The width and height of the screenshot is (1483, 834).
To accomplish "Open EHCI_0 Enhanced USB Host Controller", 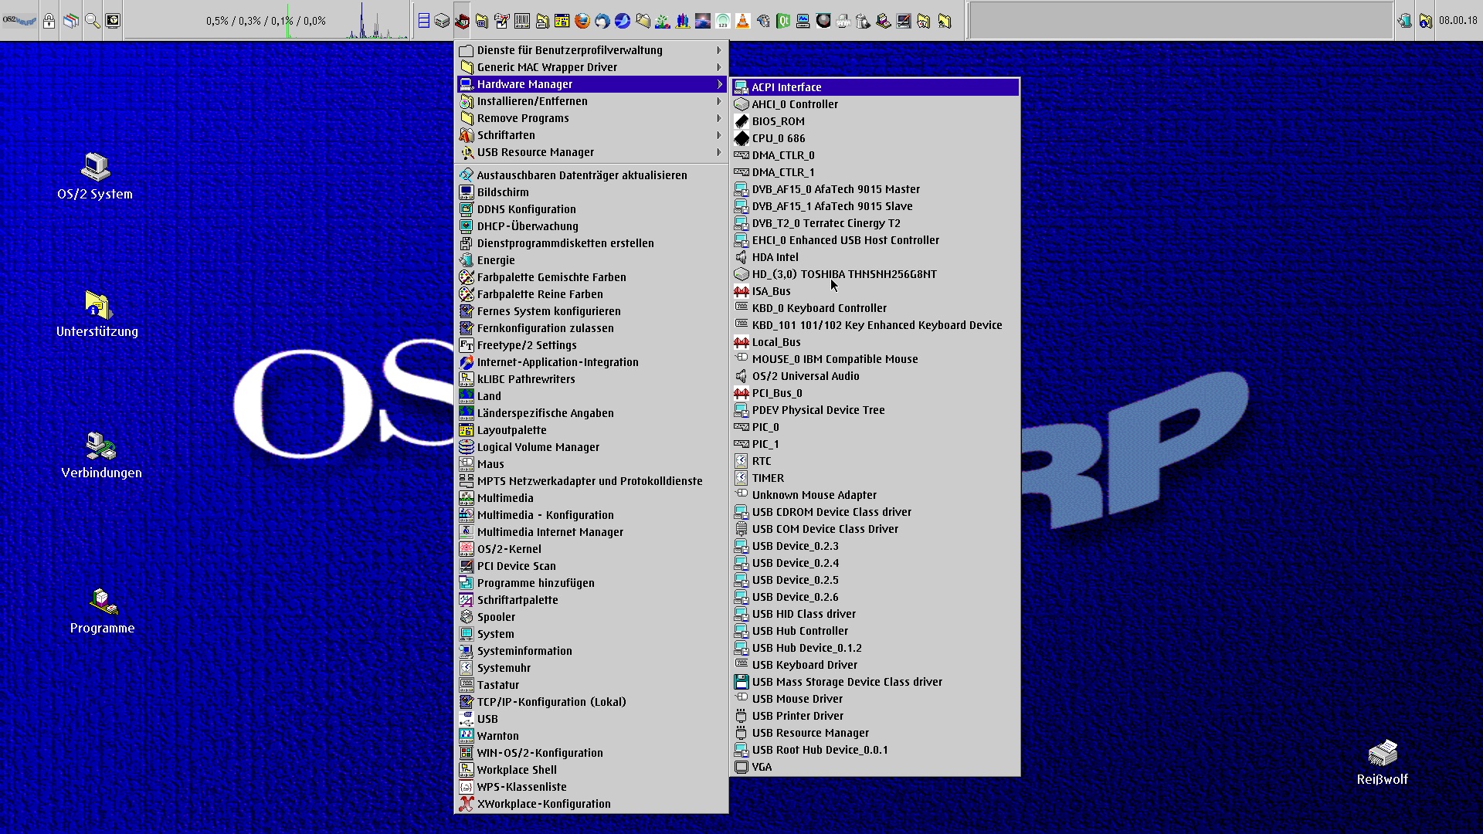I will coord(875,240).
